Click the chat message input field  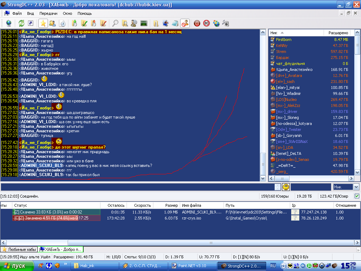pos(137,187)
